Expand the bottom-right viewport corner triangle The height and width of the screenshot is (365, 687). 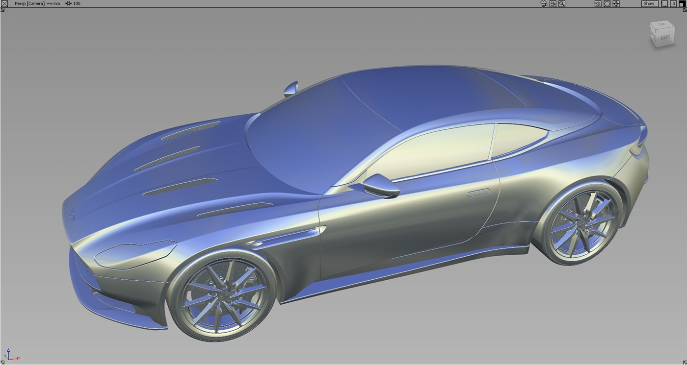[x=686, y=363]
